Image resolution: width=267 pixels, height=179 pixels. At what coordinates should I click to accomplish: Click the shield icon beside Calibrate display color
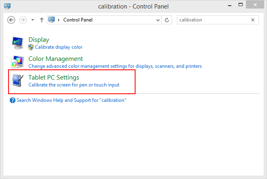pos(31,47)
